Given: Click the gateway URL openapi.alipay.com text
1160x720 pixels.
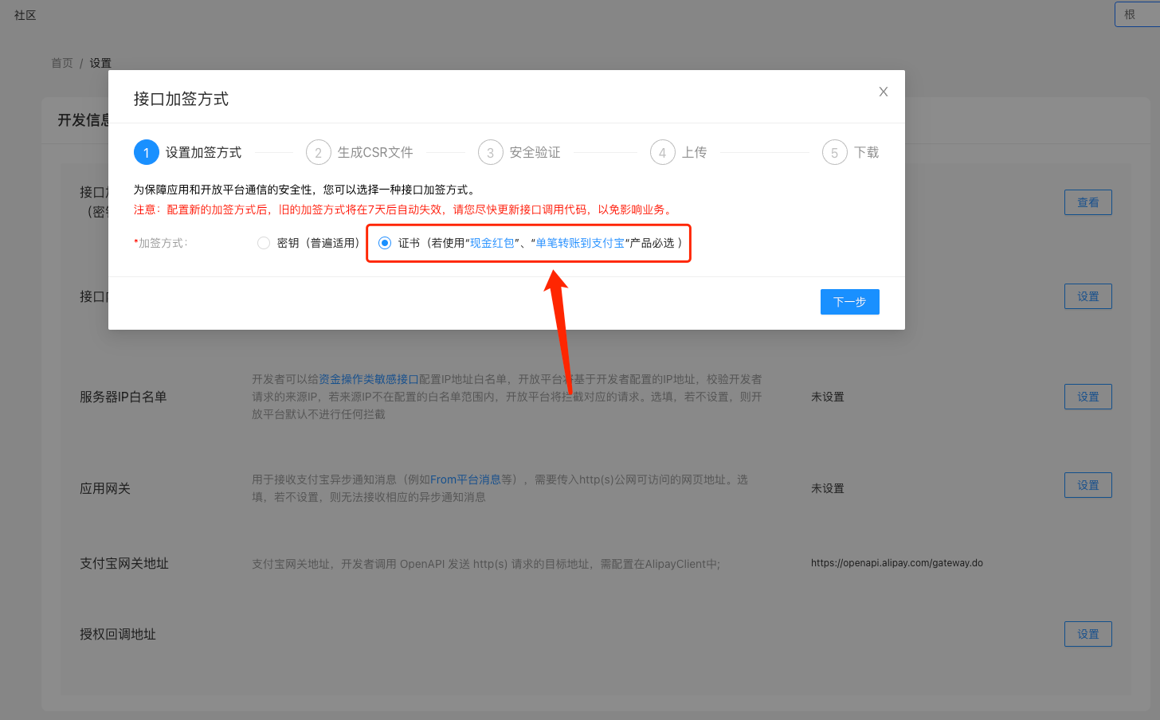Looking at the screenshot, I should [897, 563].
